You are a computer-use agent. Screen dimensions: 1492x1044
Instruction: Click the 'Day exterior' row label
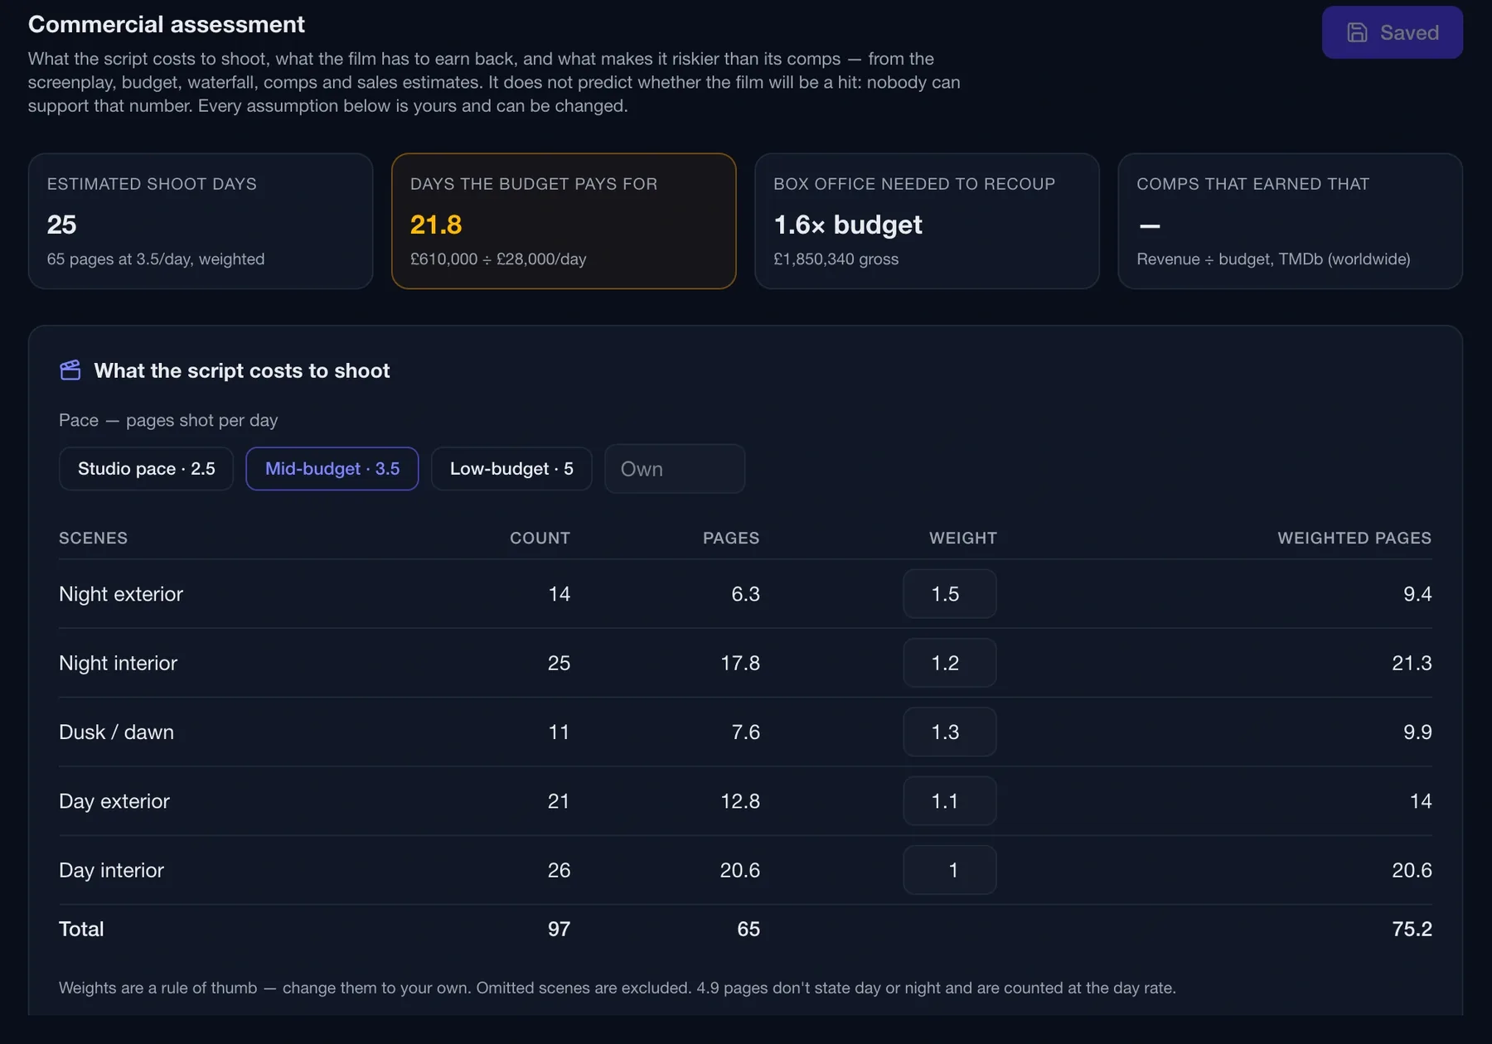click(x=114, y=801)
